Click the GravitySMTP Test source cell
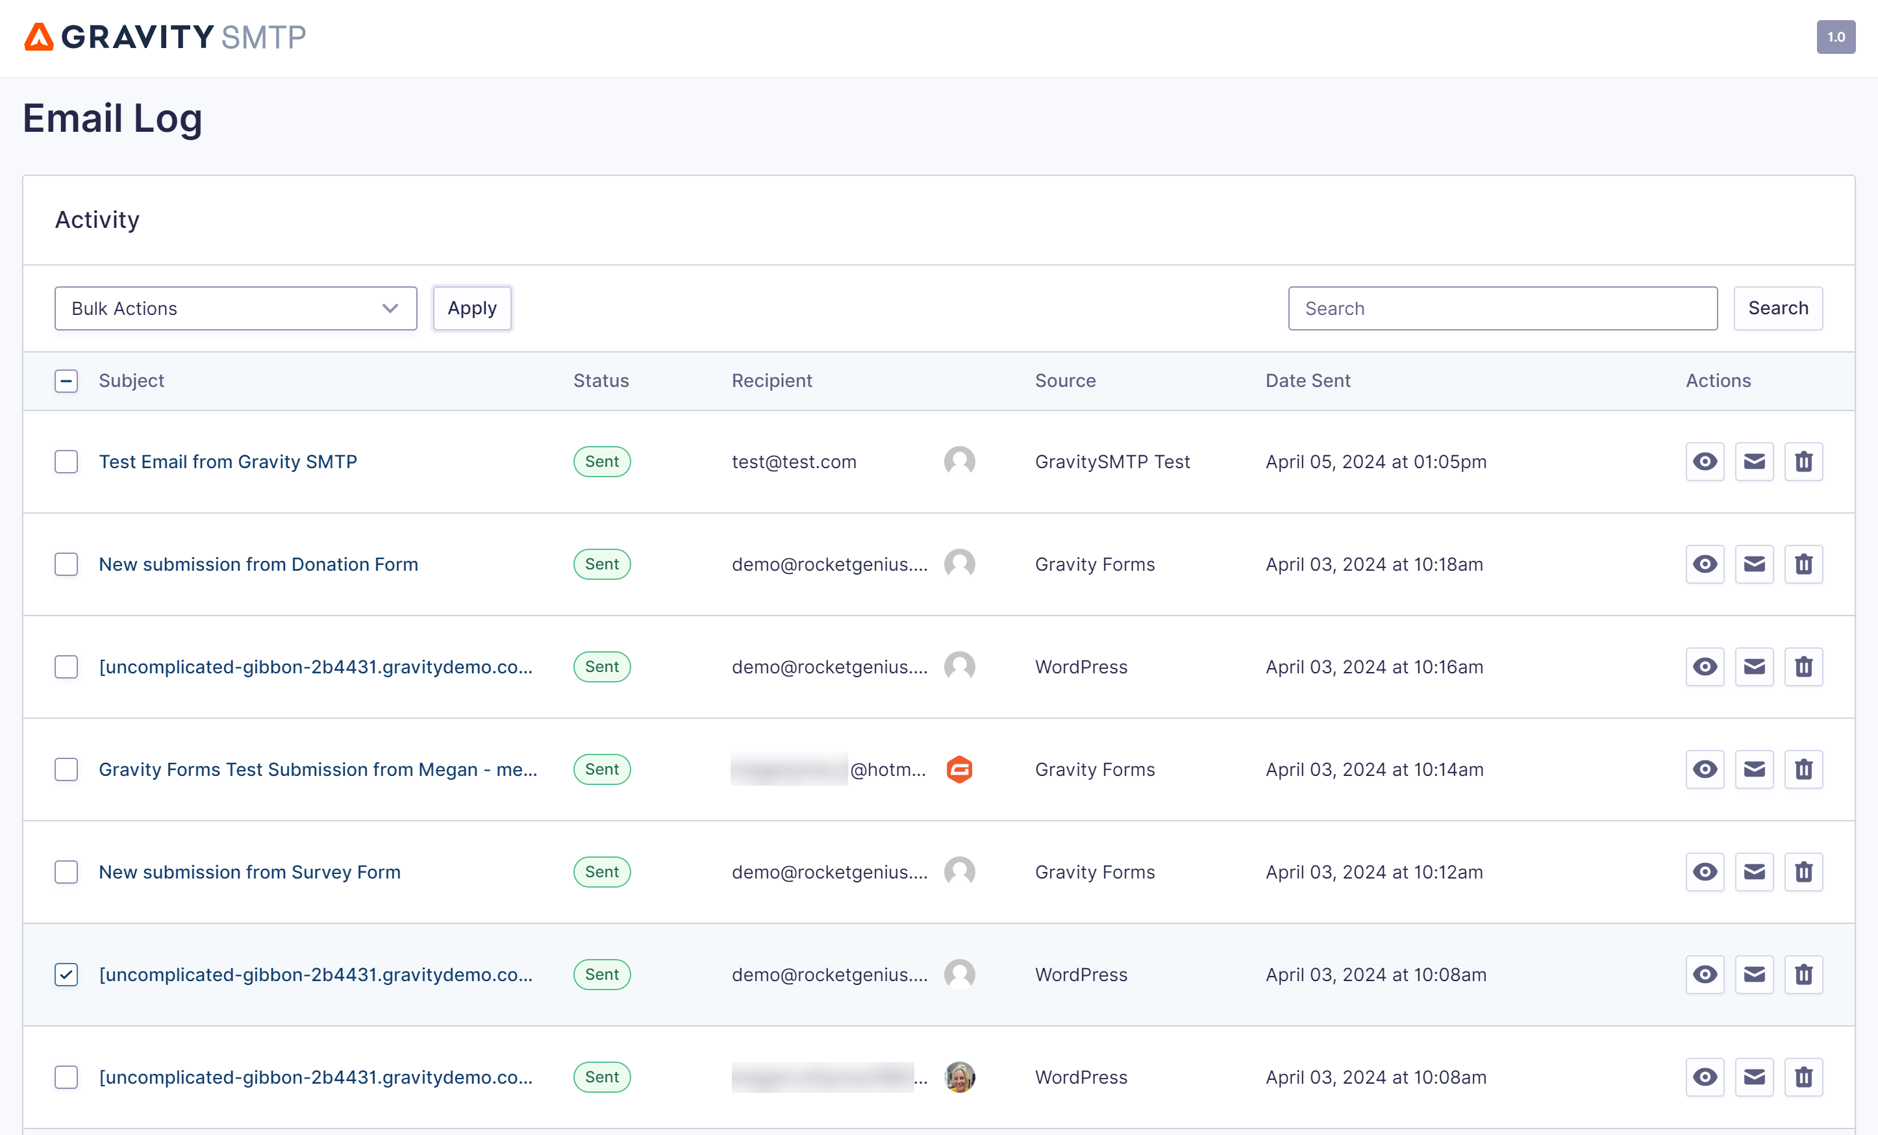 (x=1112, y=462)
